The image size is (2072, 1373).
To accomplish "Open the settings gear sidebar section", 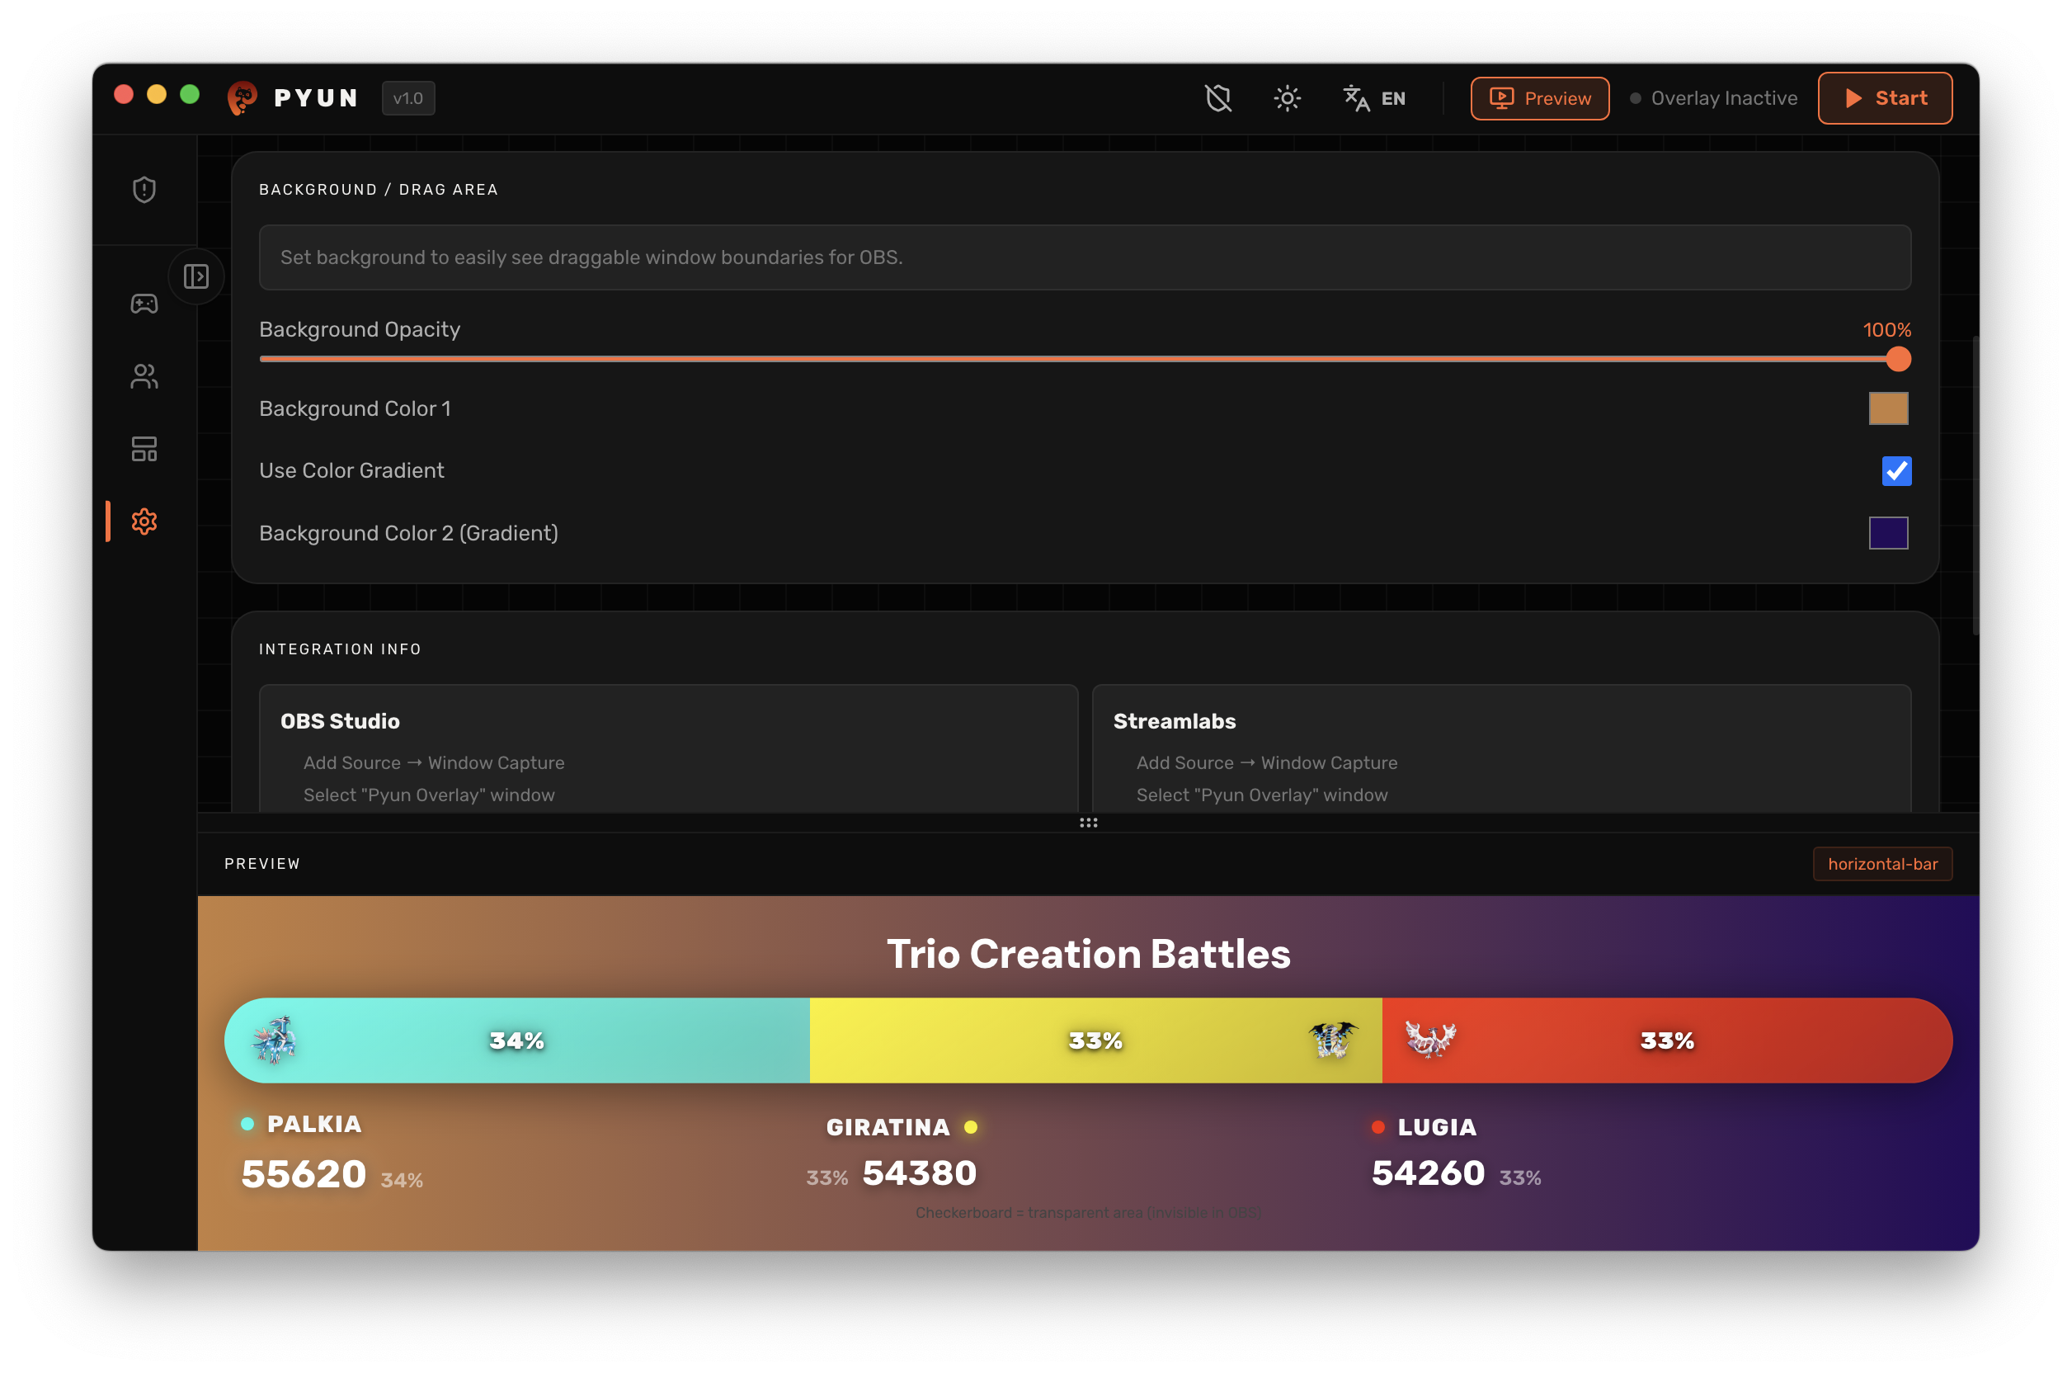I will point(144,521).
